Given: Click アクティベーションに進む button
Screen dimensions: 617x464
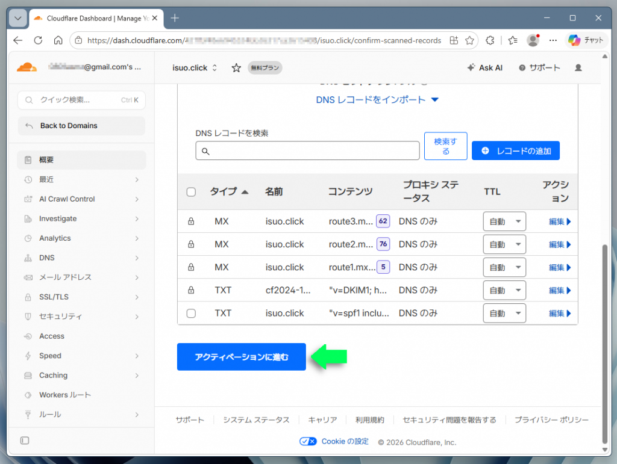Looking at the screenshot, I should pyautogui.click(x=241, y=357).
